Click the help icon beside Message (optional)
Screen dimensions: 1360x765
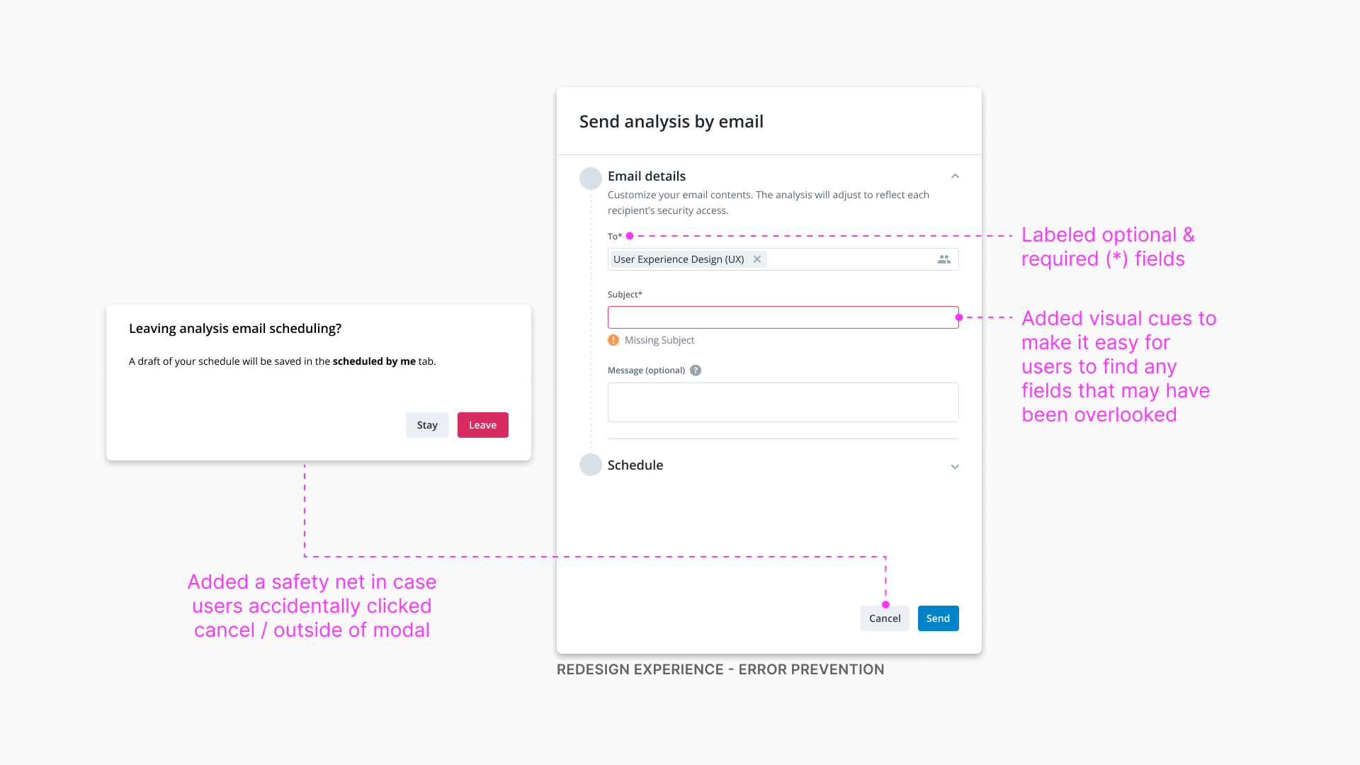696,370
